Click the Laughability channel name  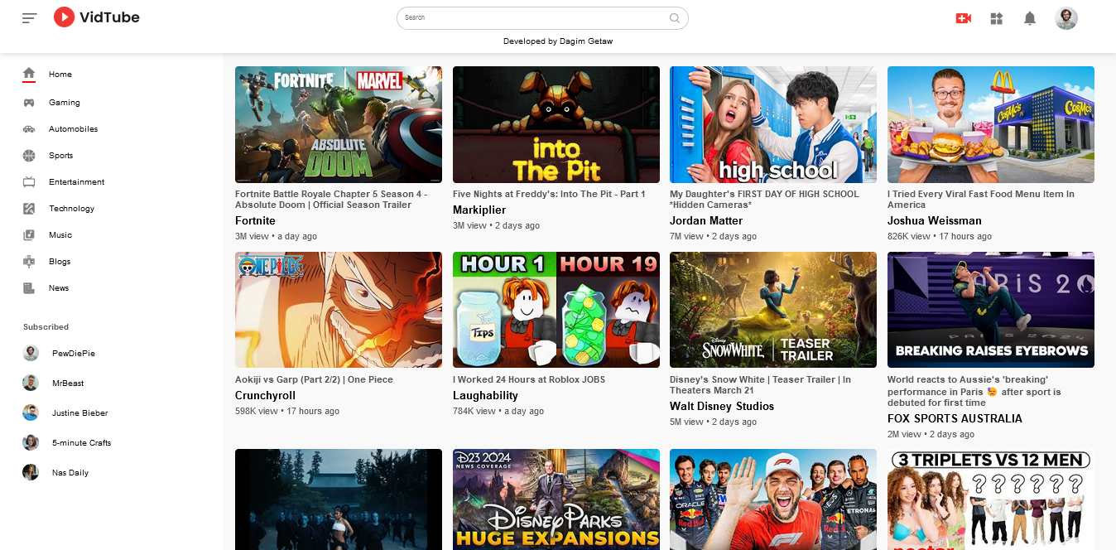[x=485, y=396]
